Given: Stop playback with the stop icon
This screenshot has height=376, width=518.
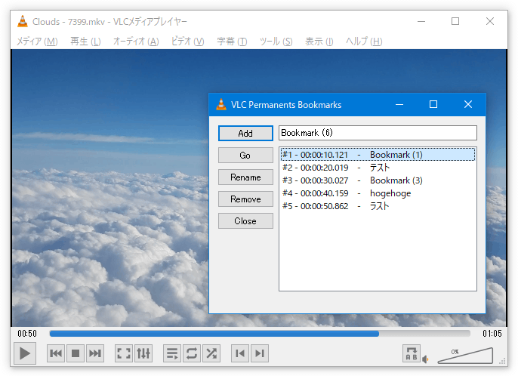Looking at the screenshot, I should pos(76,353).
